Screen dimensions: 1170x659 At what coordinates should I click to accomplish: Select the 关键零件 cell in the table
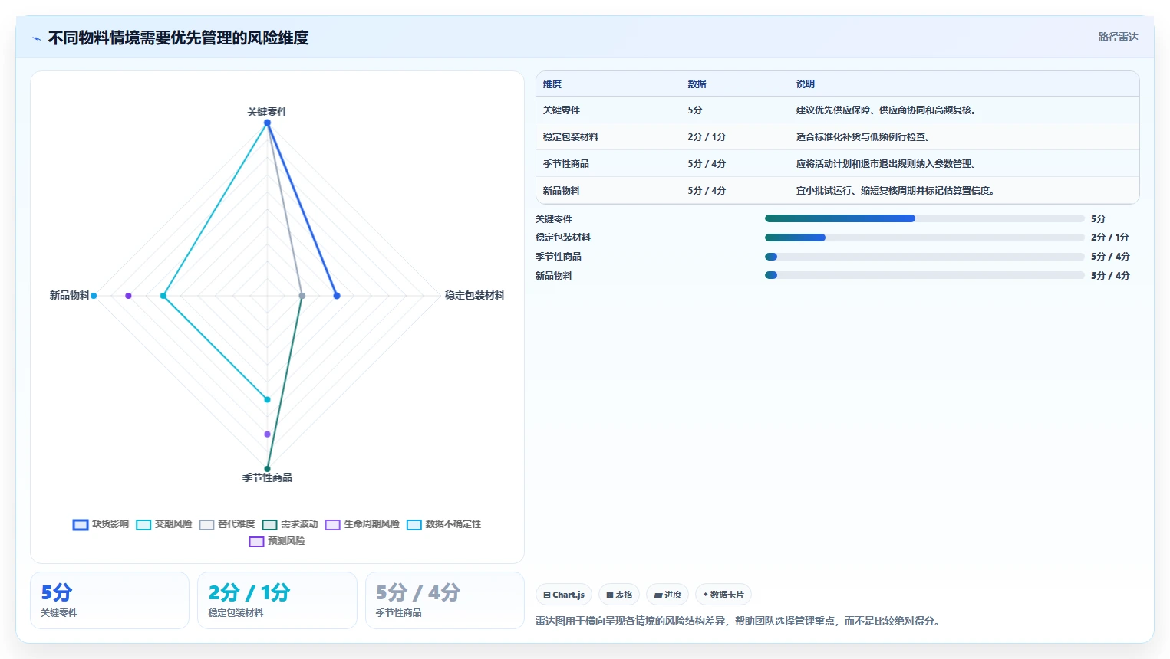point(562,110)
